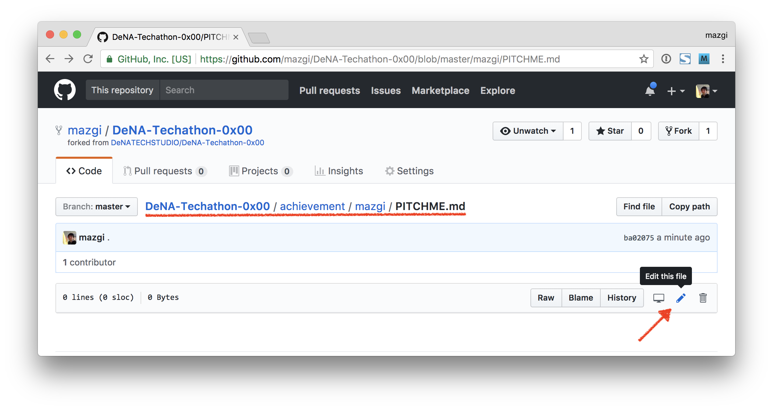The image size is (773, 410).
Task: Click the Copy path button
Action: point(689,207)
